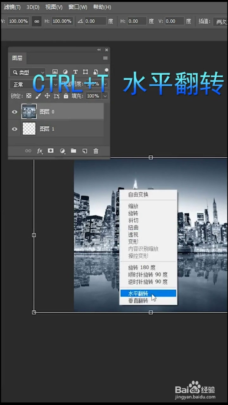Lock image pixels brush icon

coord(38,96)
